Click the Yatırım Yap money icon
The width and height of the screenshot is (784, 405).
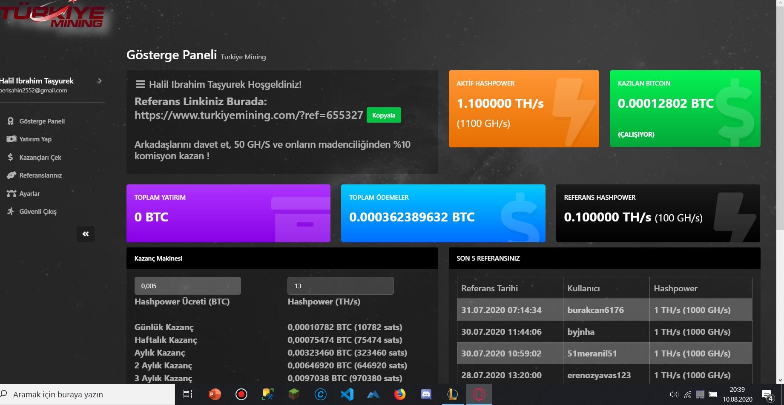(x=11, y=139)
